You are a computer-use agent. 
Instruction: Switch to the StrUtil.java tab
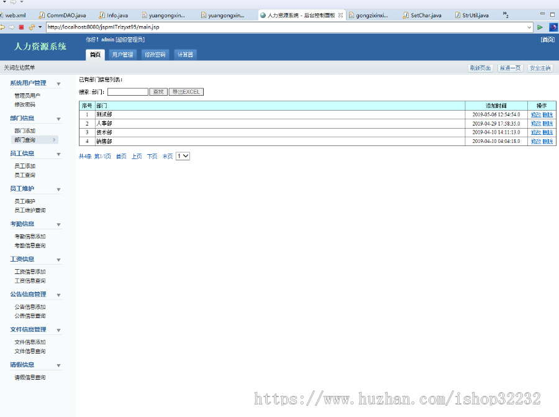click(472, 16)
